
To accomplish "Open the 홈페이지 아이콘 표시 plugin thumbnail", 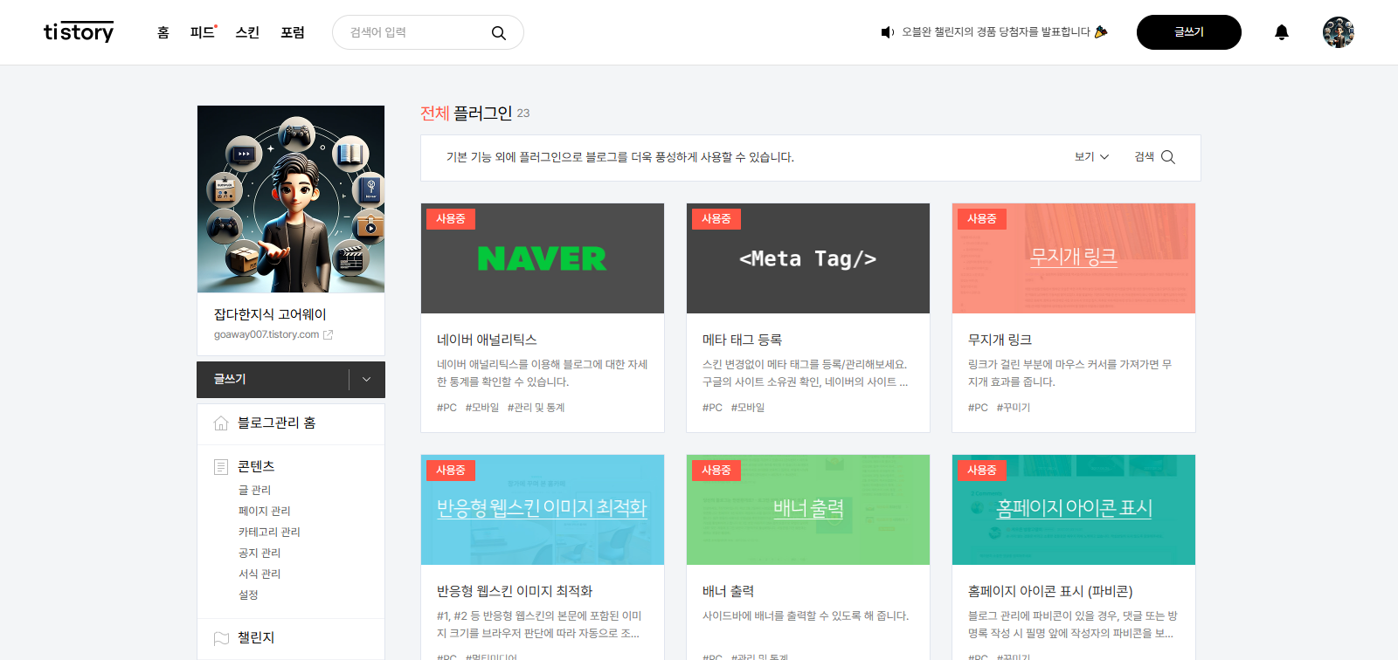I will click(x=1074, y=510).
